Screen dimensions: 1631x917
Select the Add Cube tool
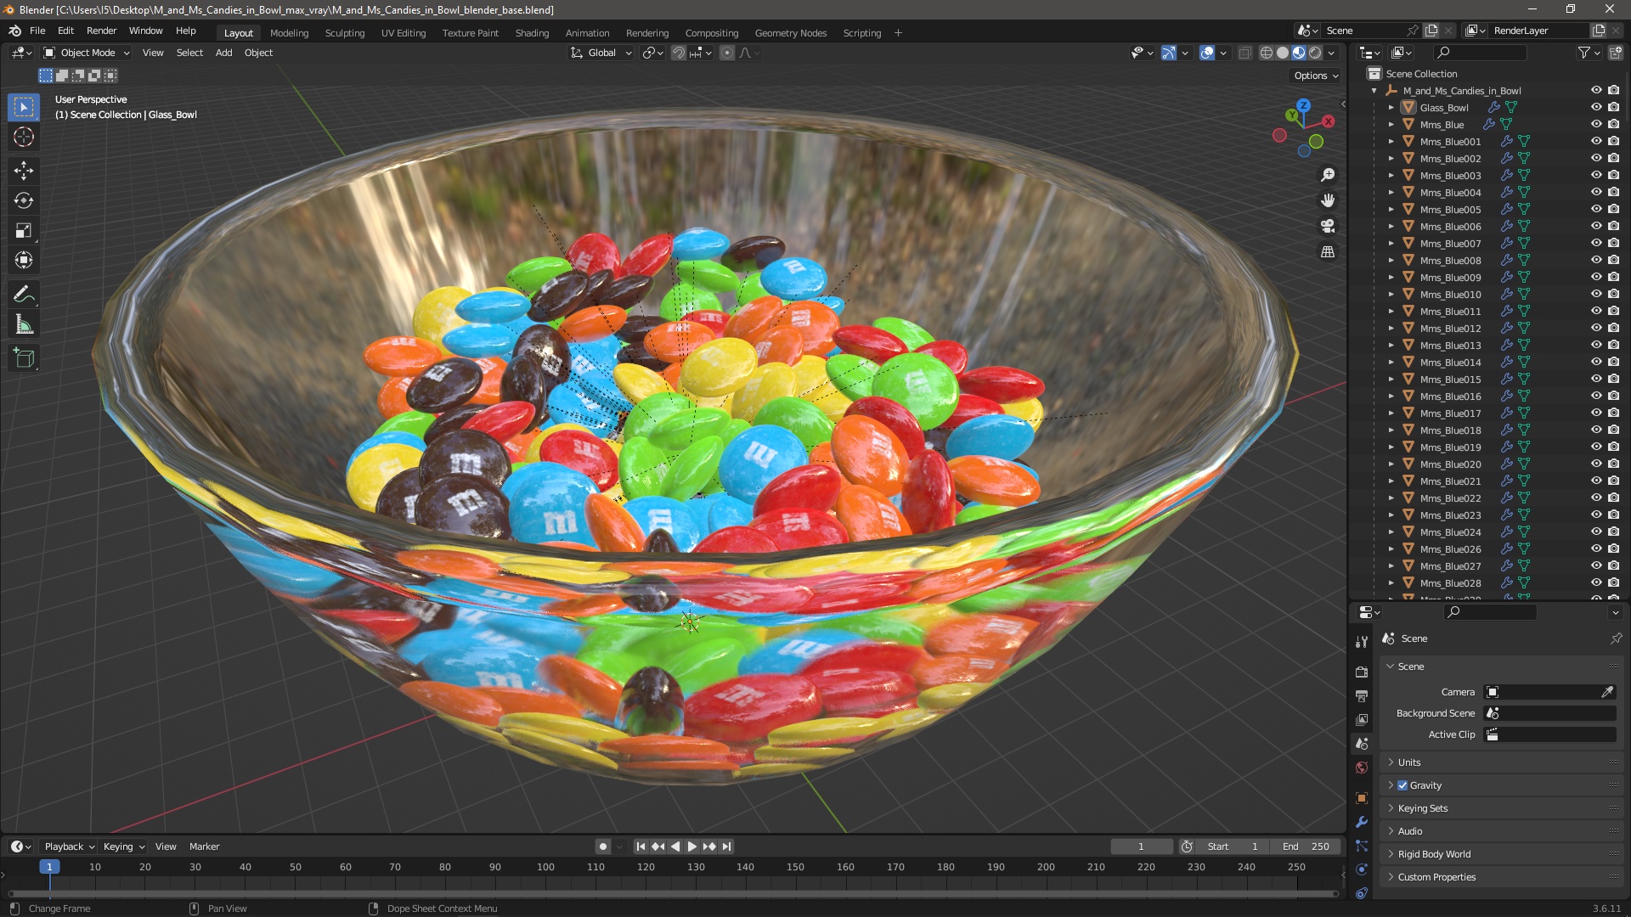click(x=24, y=358)
